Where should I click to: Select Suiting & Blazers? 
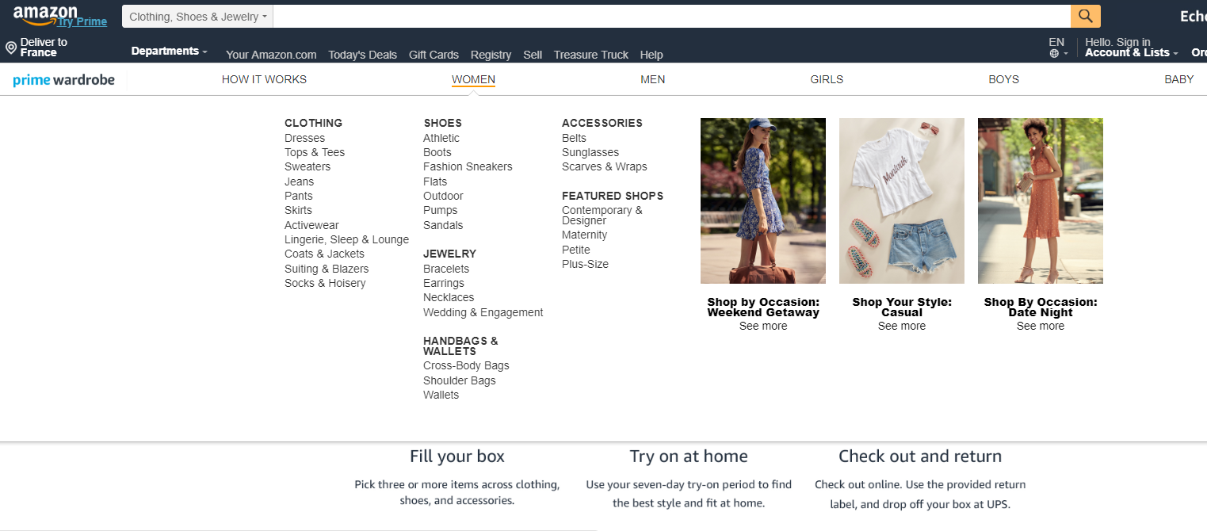(327, 269)
